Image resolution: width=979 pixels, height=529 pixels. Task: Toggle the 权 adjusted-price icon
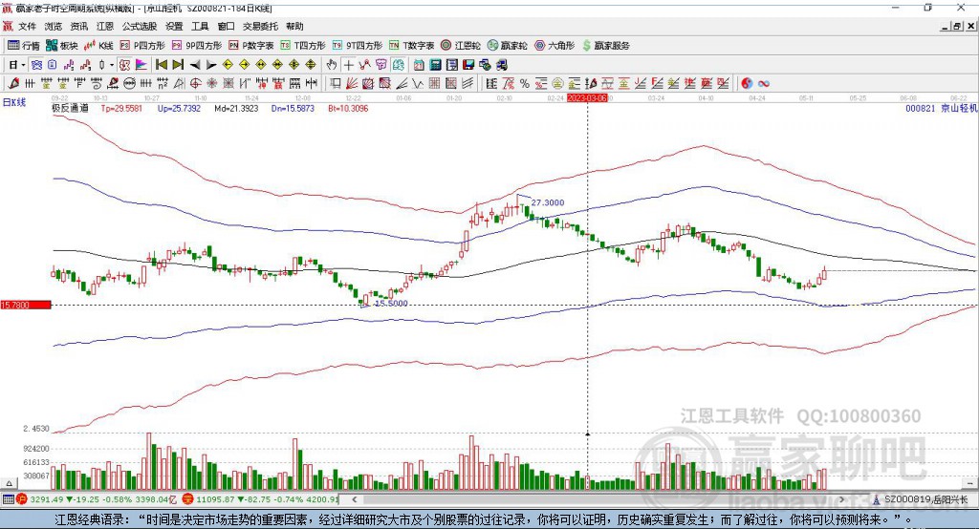pyautogui.click(x=124, y=65)
